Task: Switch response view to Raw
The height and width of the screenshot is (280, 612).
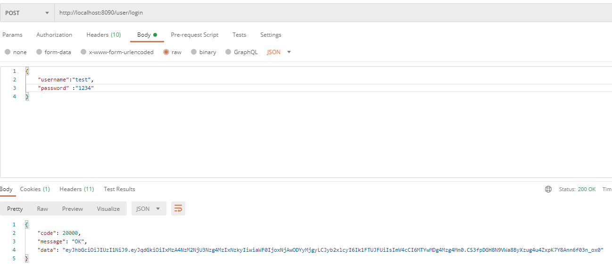Action: coord(42,209)
